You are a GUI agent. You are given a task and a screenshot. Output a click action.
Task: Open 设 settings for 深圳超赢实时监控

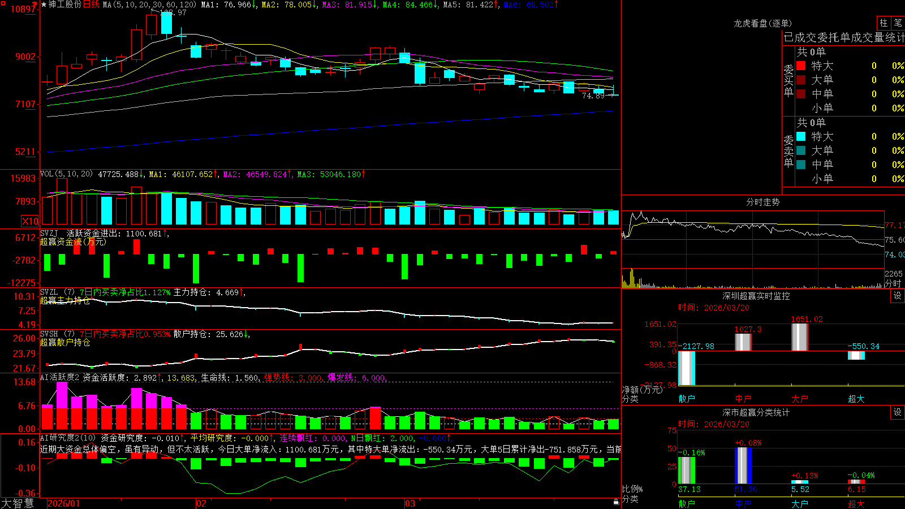[x=898, y=296]
